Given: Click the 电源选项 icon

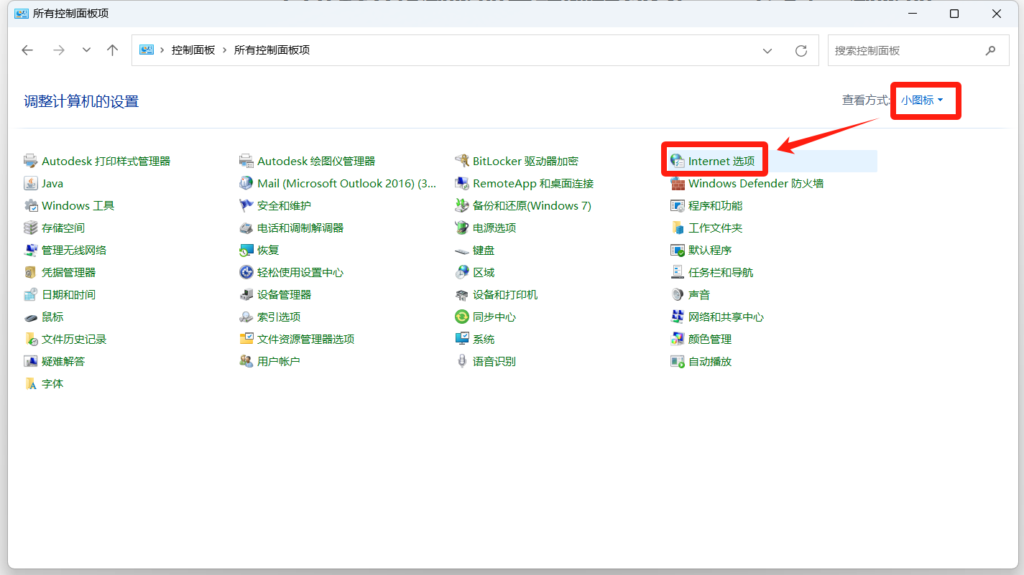Looking at the screenshot, I should (462, 228).
